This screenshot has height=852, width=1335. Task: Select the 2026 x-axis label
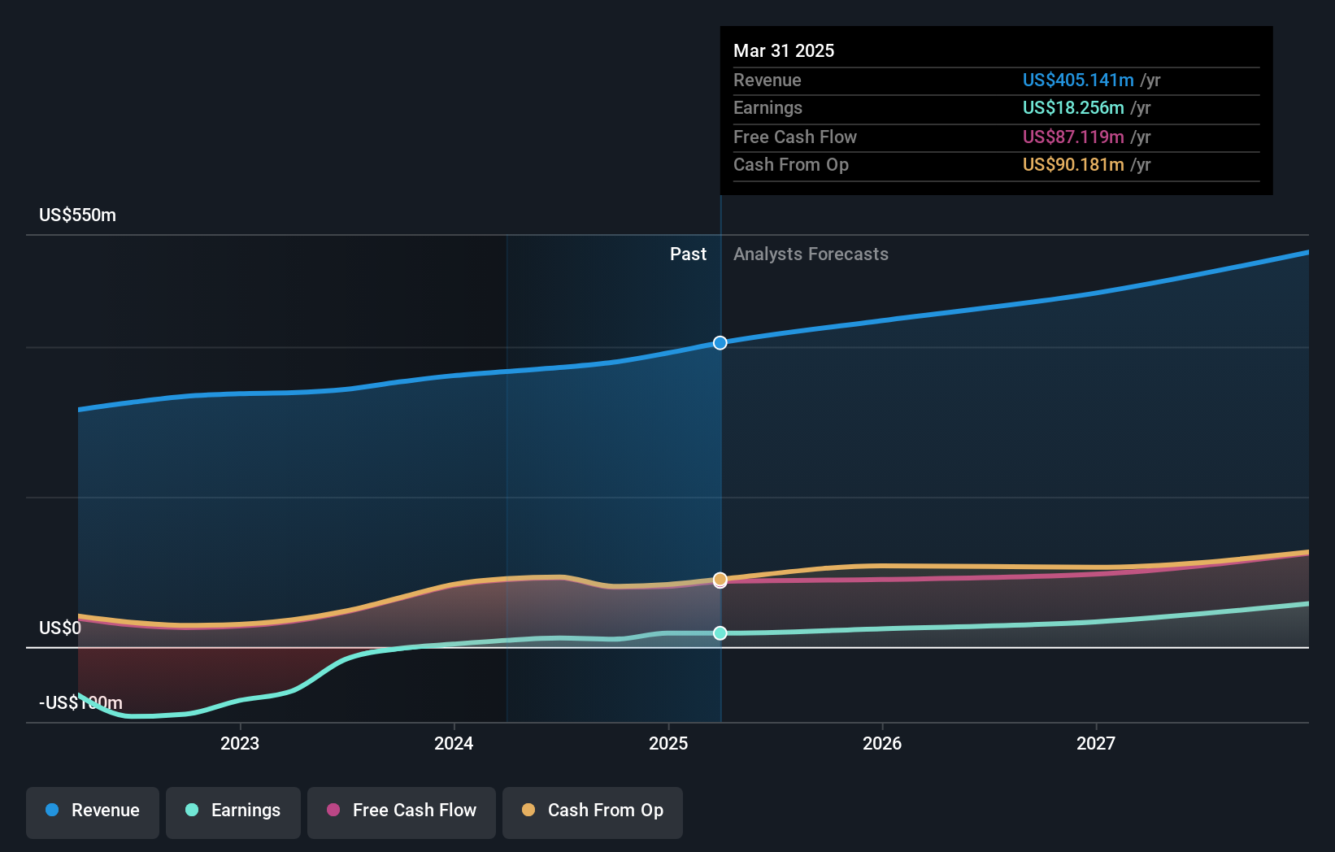(882, 744)
